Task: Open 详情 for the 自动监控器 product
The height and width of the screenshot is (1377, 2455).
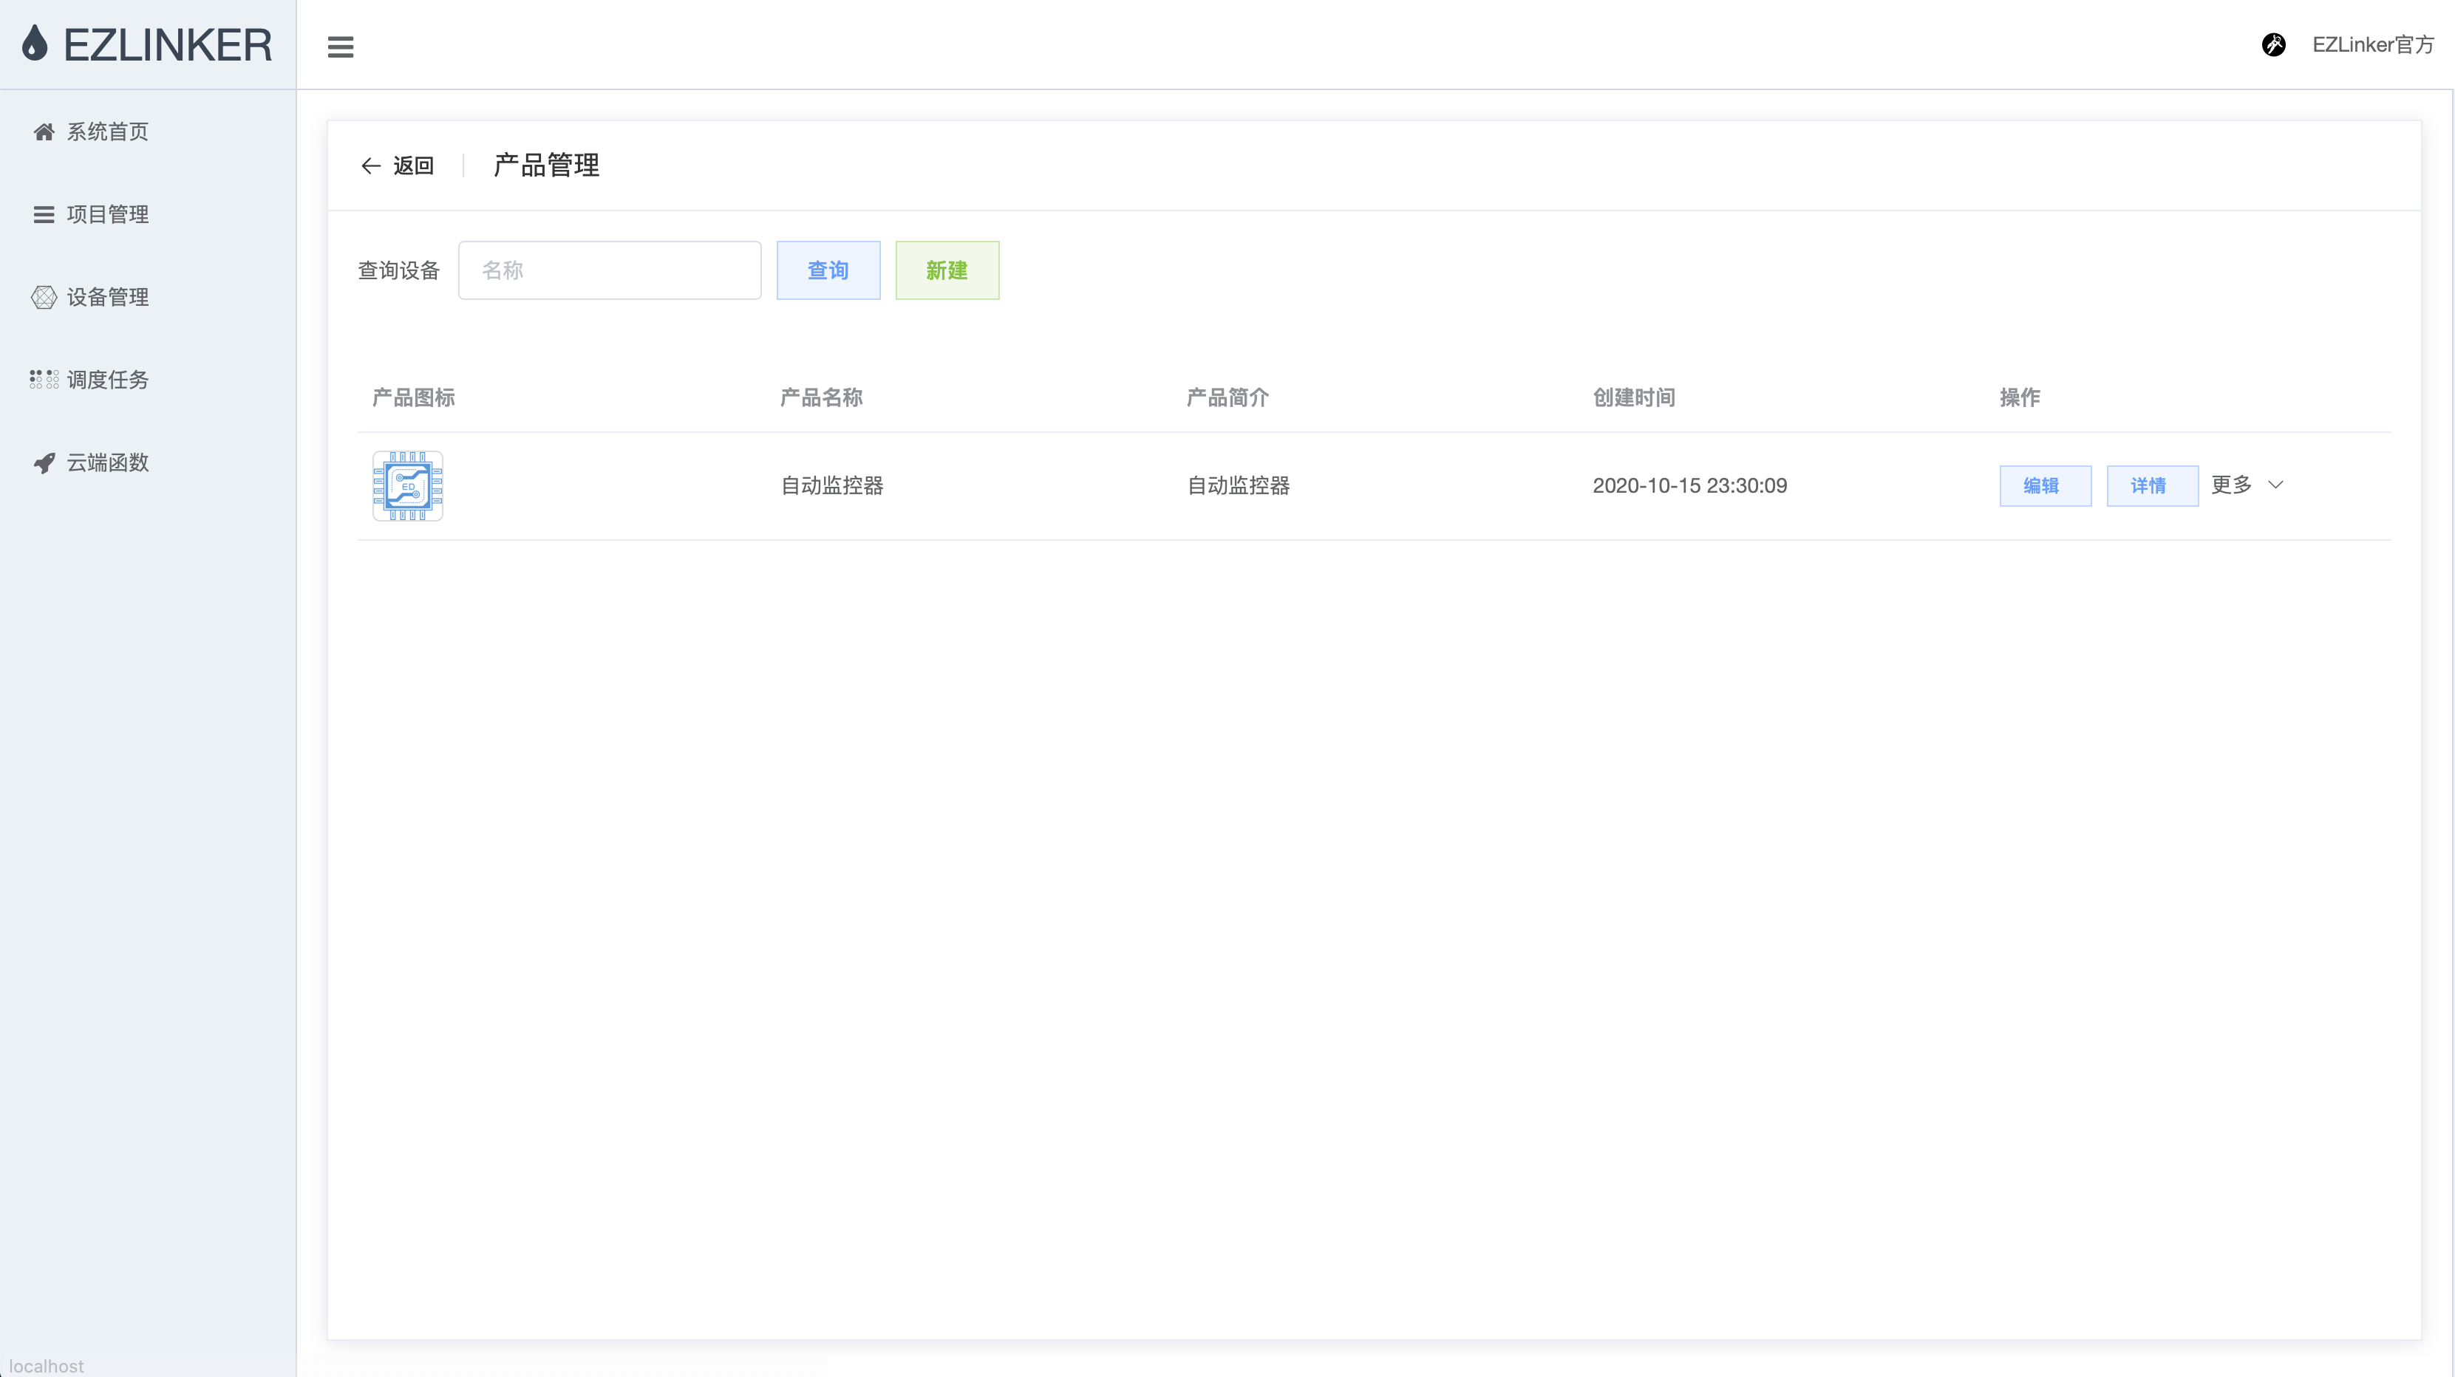Action: tap(2151, 486)
